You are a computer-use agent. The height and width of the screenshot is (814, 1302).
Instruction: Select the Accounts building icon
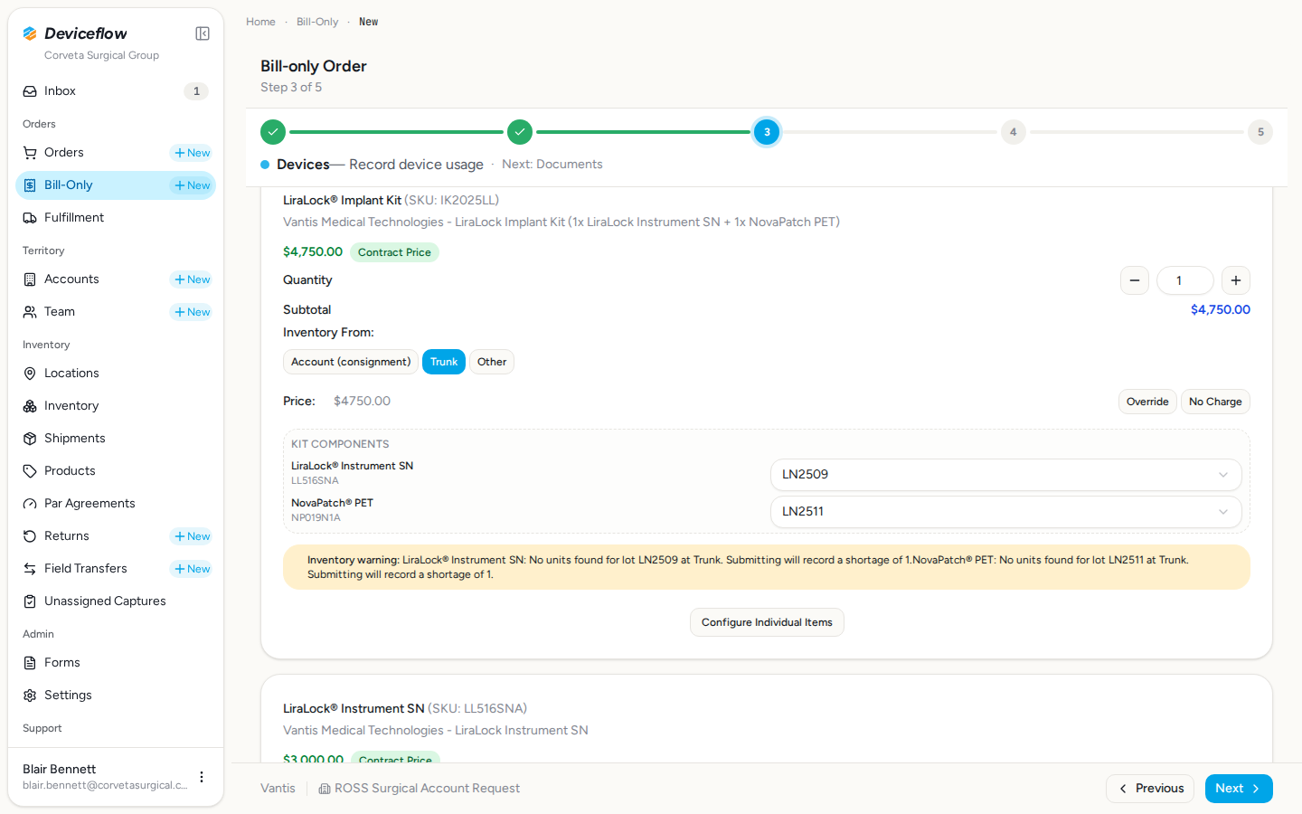tap(30, 279)
